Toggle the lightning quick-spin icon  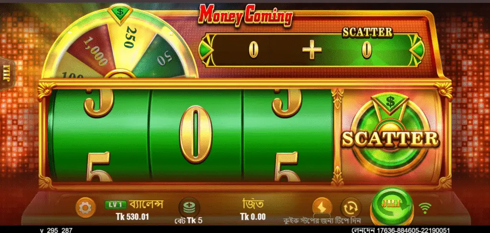[x=322, y=207]
